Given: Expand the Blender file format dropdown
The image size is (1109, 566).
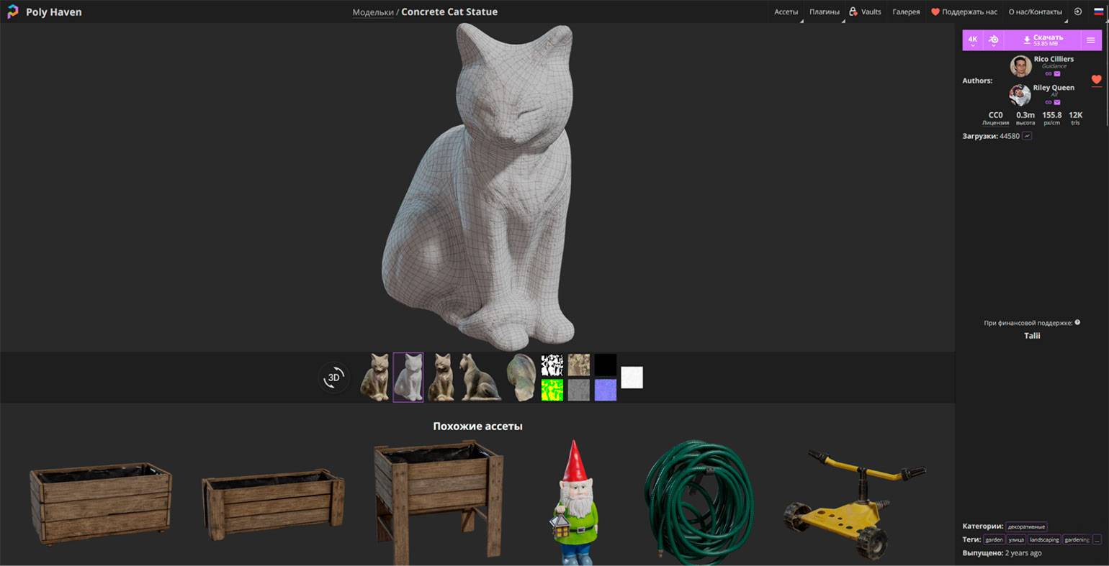Looking at the screenshot, I should [993, 40].
